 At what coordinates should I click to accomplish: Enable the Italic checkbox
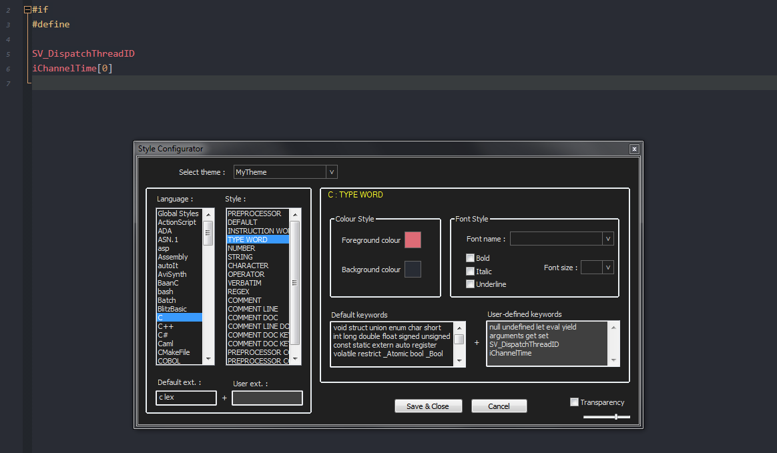coord(470,272)
